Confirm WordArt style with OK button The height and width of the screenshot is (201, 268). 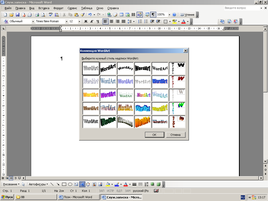154,135
